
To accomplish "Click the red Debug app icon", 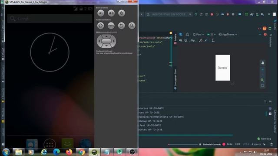I will pyautogui.click(x=212, y=14).
